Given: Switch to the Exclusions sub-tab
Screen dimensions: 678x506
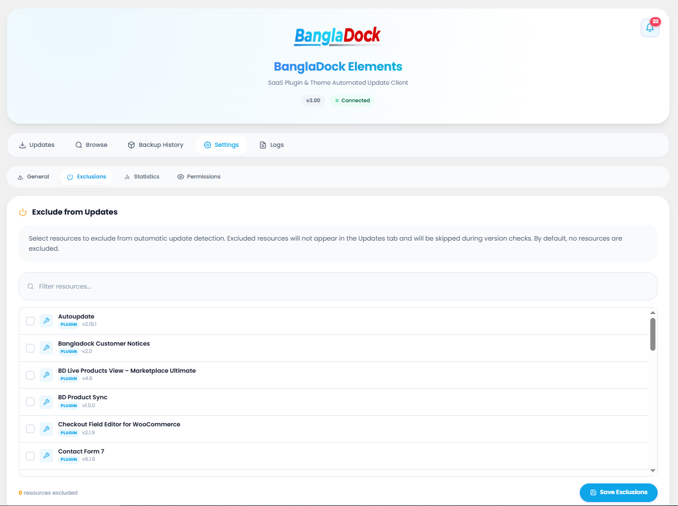Looking at the screenshot, I should (86, 177).
